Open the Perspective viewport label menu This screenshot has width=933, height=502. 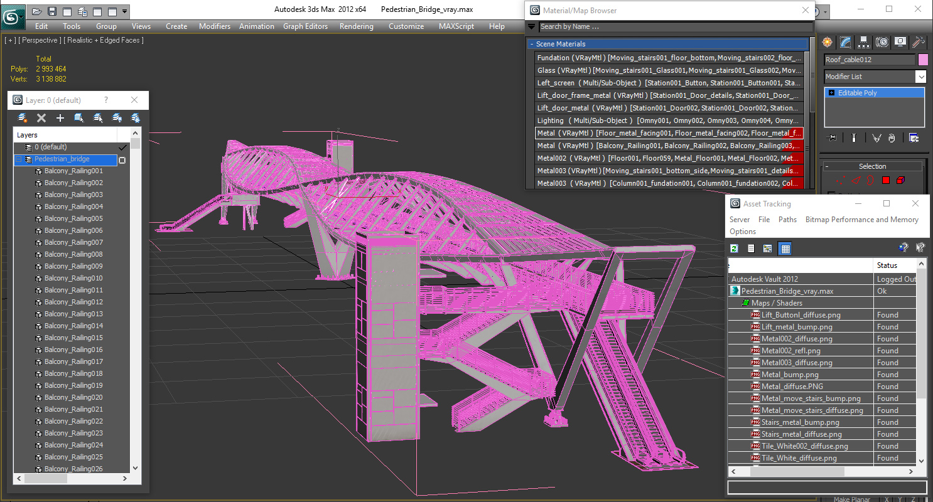point(40,40)
